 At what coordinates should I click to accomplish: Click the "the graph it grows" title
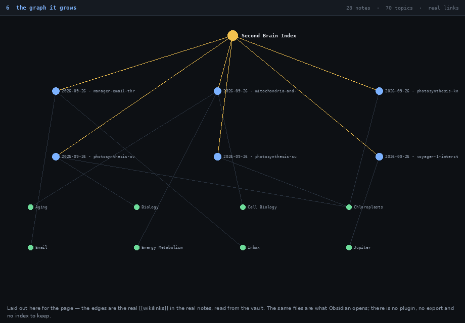46,8
